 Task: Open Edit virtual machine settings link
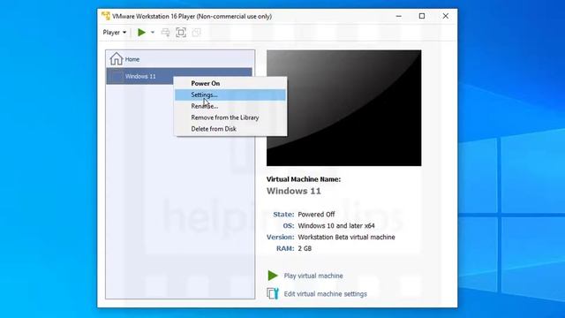pyautogui.click(x=325, y=294)
